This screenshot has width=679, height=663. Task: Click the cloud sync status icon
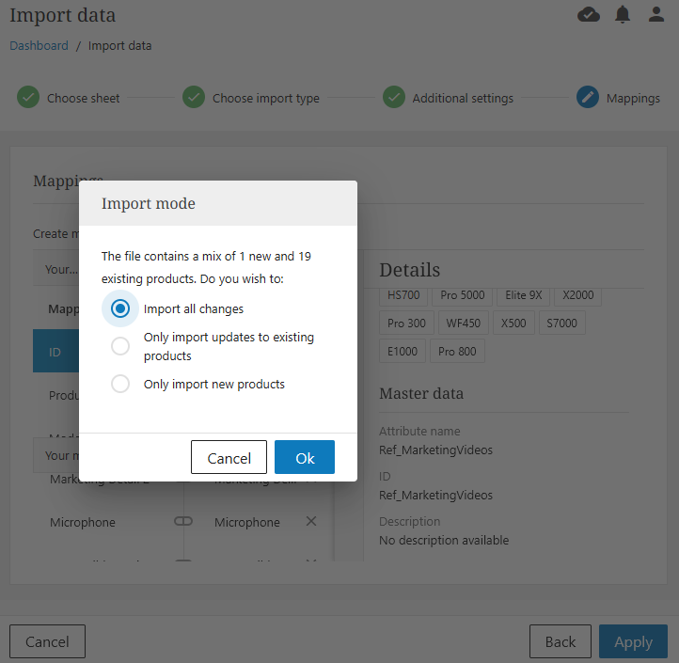(x=589, y=14)
